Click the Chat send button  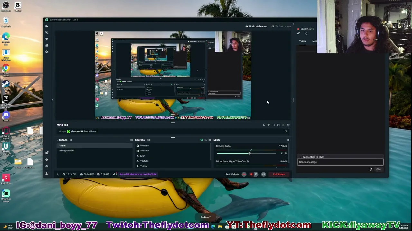point(379,169)
